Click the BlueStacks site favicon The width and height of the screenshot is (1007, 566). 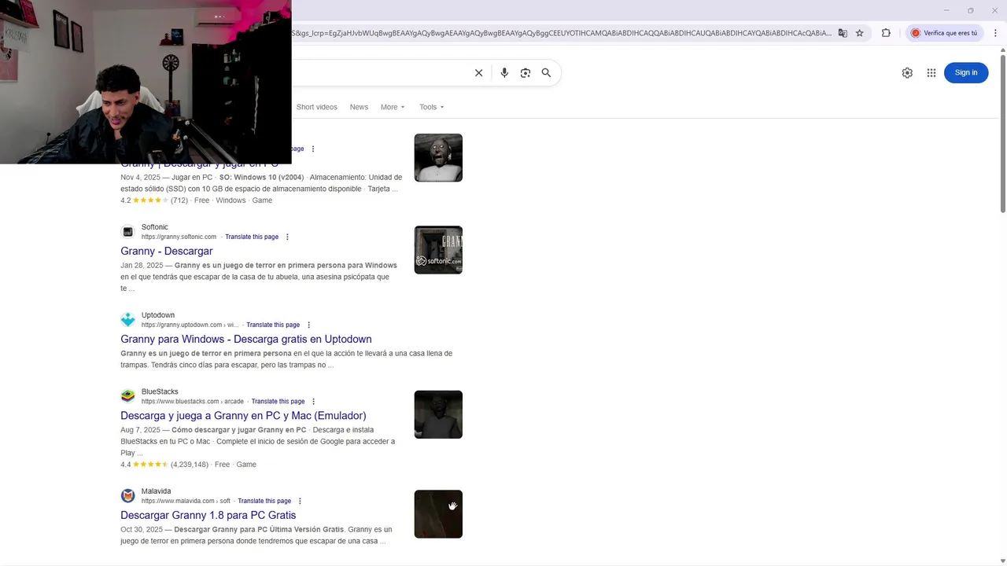[x=127, y=396]
